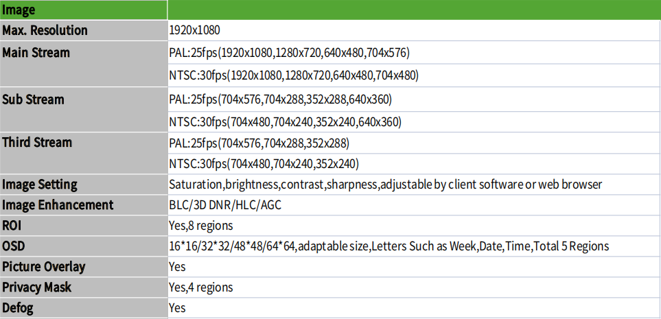
Task: Click the OSD adaptable size description cell
Action: coord(414,246)
